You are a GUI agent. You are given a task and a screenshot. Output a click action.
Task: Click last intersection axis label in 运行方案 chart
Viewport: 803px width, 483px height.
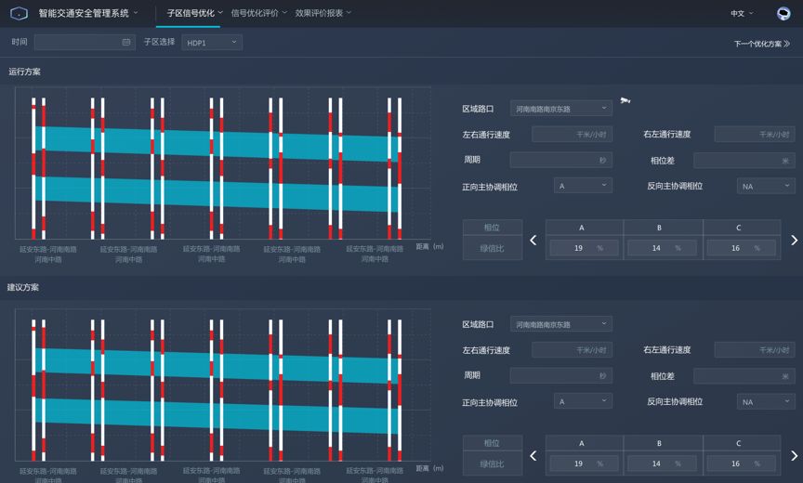click(375, 254)
